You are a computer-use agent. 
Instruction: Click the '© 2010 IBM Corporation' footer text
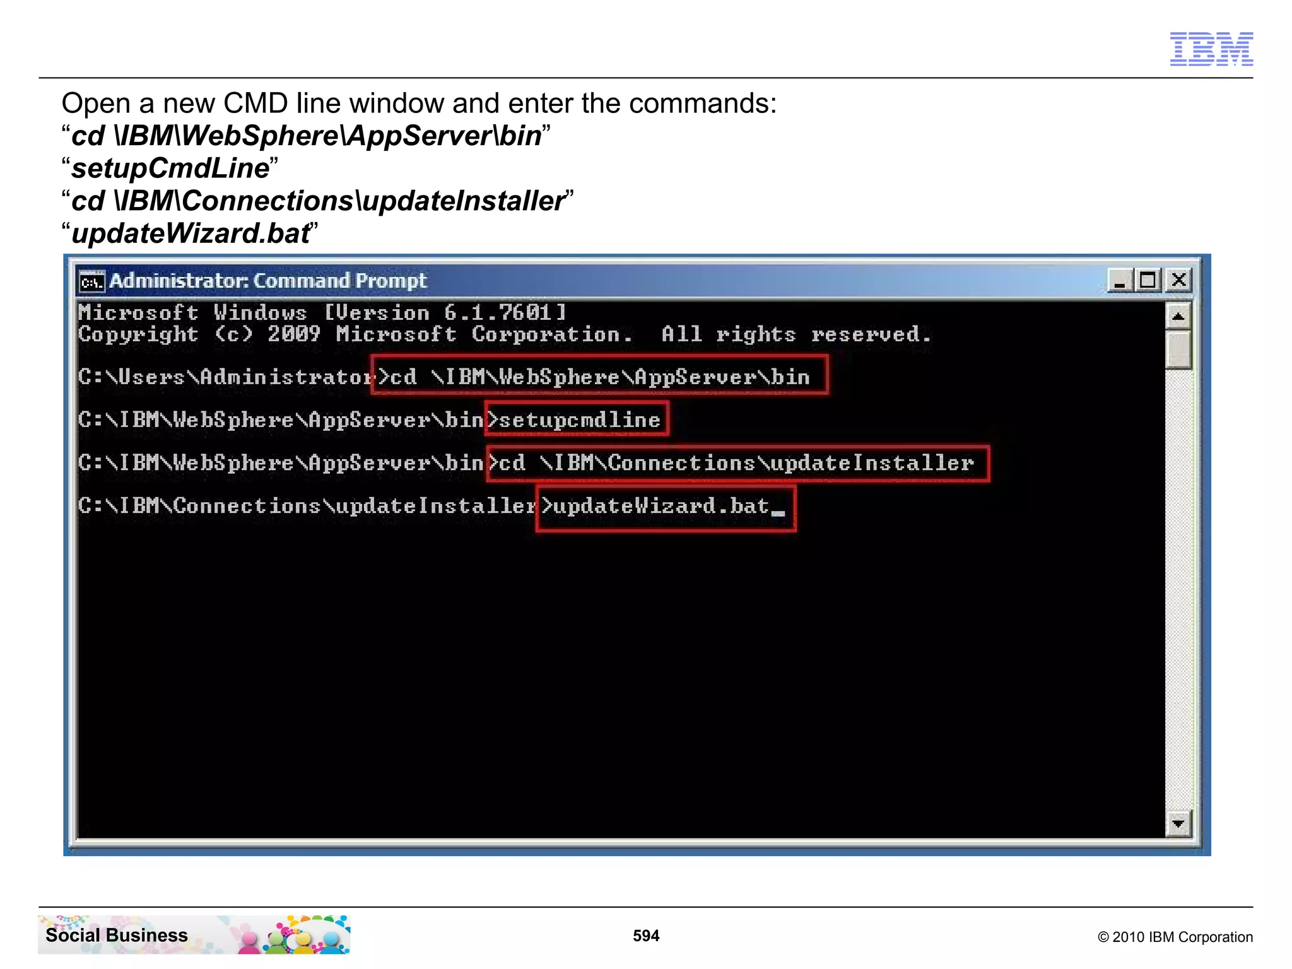pos(1175,937)
